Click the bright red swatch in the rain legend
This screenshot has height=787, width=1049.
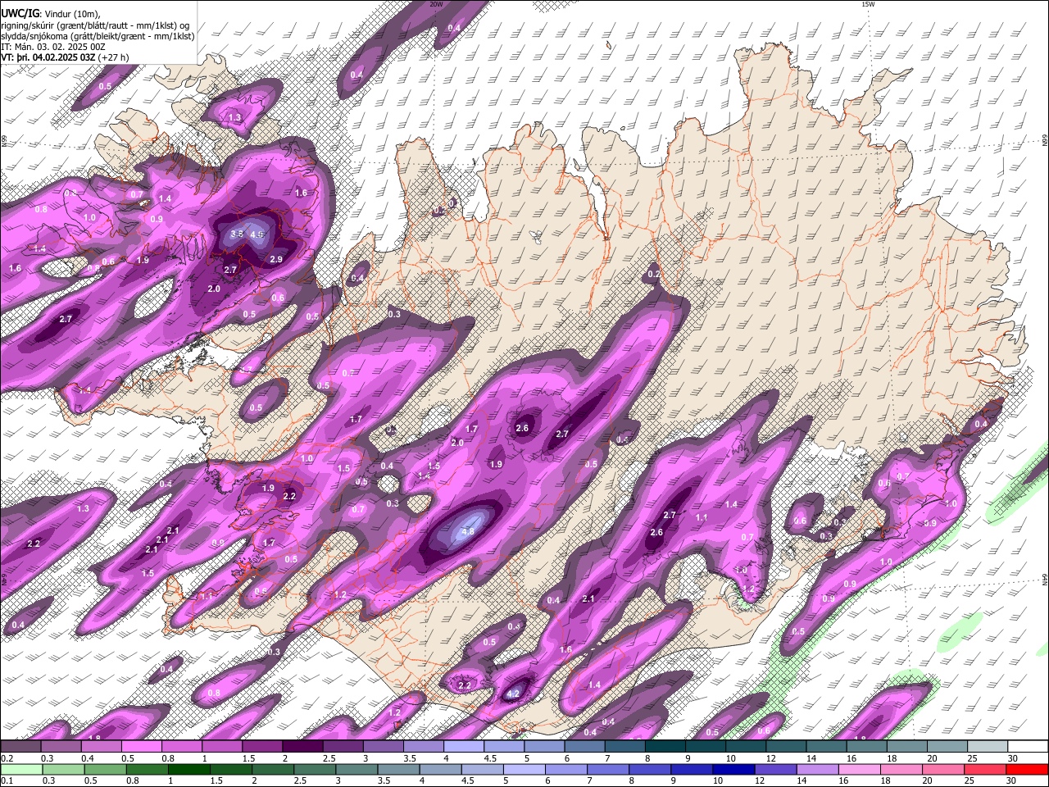(x=1028, y=769)
